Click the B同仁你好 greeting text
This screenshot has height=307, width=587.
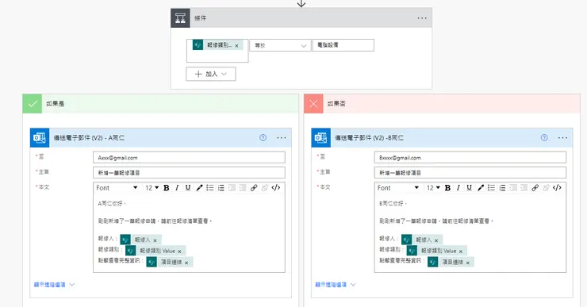click(393, 204)
